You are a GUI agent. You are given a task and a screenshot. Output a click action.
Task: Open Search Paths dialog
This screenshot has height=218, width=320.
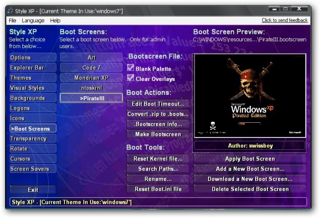click(x=158, y=169)
